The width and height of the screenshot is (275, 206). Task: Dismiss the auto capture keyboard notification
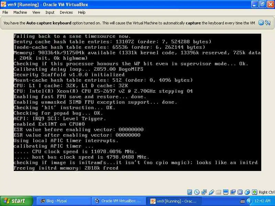261,23
